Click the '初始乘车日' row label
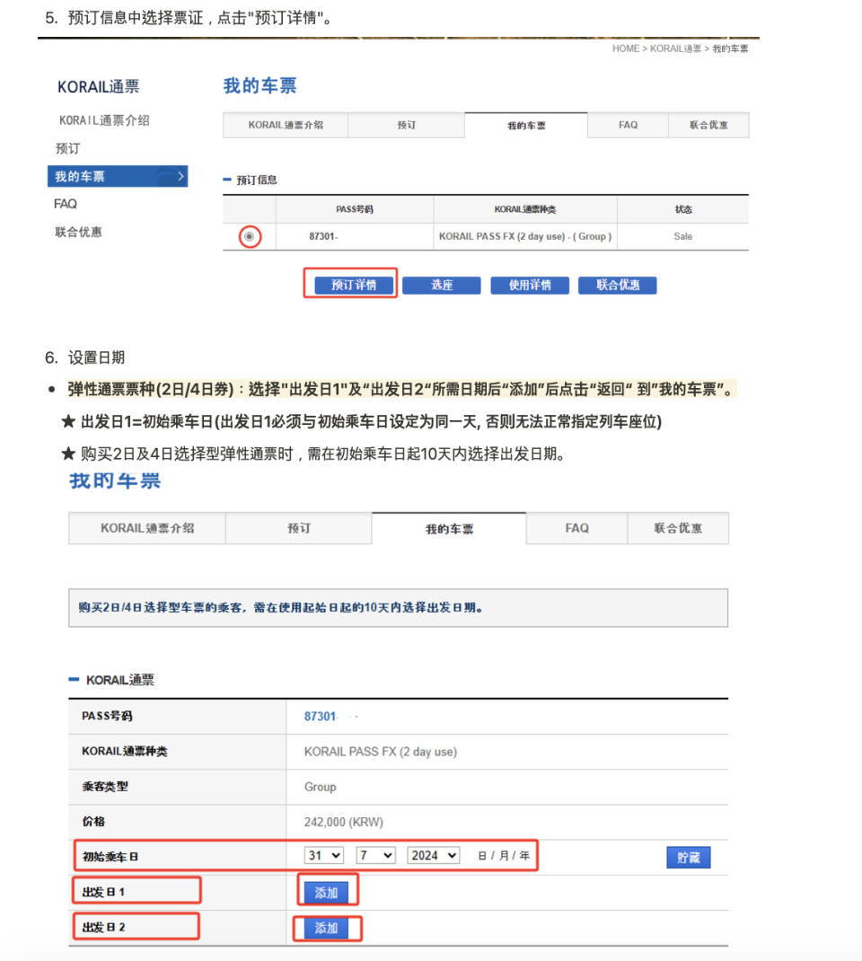This screenshot has height=961, width=862. pyautogui.click(x=110, y=857)
